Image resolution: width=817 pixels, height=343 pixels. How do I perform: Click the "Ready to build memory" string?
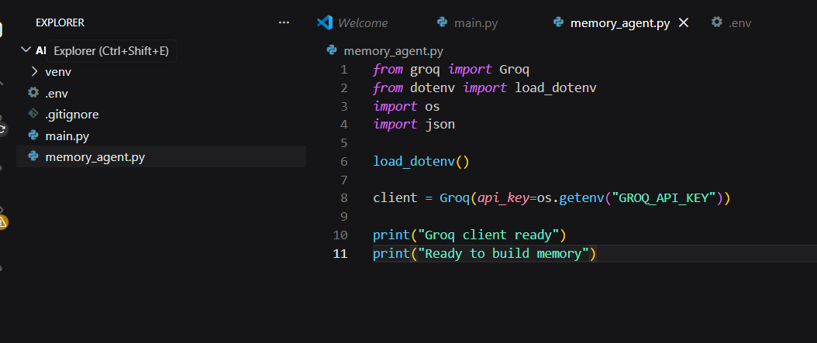coord(503,253)
